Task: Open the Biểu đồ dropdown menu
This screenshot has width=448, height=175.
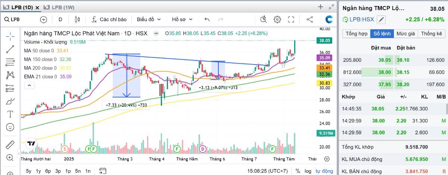Action: pyautogui.click(x=149, y=19)
